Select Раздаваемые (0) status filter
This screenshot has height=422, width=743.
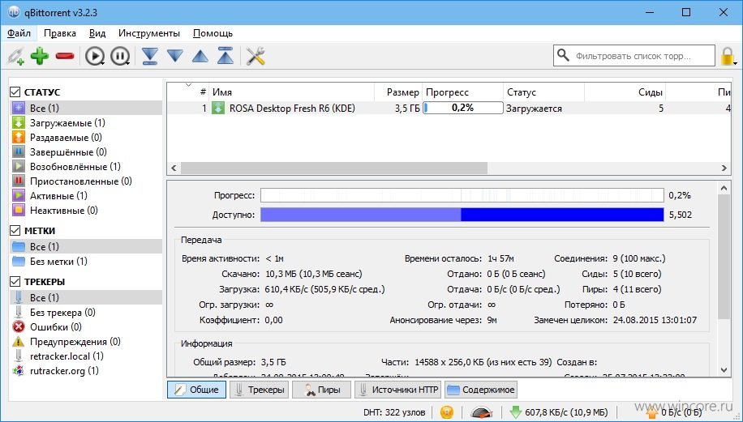pyautogui.click(x=86, y=138)
